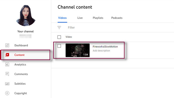Click the Copyright circle-C icon
Image resolution: width=174 pixels, height=98 pixels.
point(7,93)
